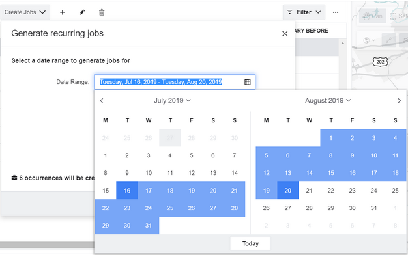Click the Today button
Screen dimensions: 408x255
click(250, 243)
